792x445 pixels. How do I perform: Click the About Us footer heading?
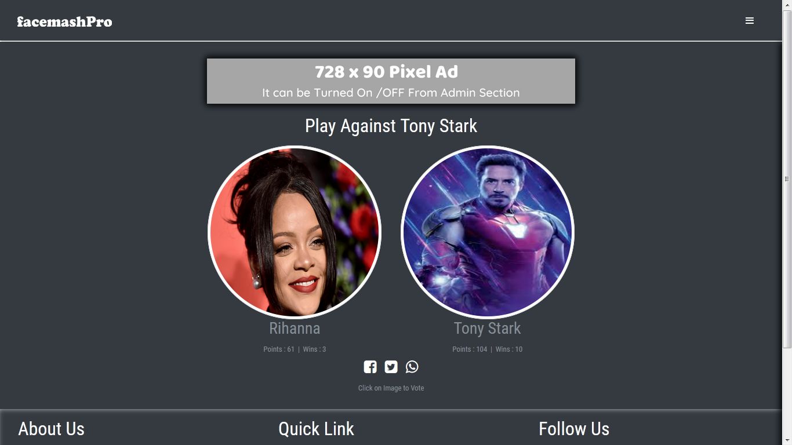coord(51,429)
